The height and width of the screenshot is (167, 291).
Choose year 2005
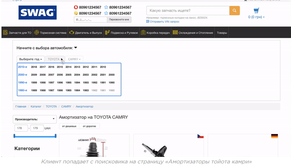pos(68,75)
